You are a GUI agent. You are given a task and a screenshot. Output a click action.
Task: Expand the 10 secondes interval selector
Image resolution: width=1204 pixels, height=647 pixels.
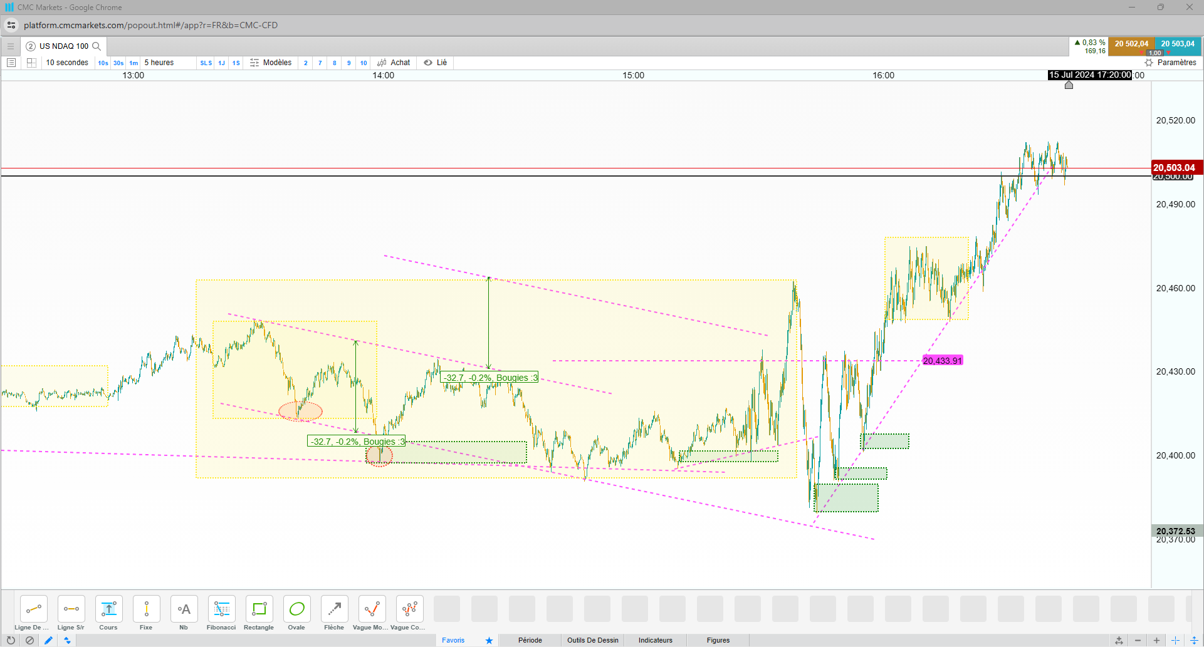67,63
